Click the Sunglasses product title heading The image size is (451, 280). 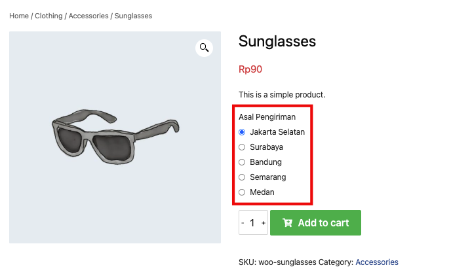click(x=277, y=42)
